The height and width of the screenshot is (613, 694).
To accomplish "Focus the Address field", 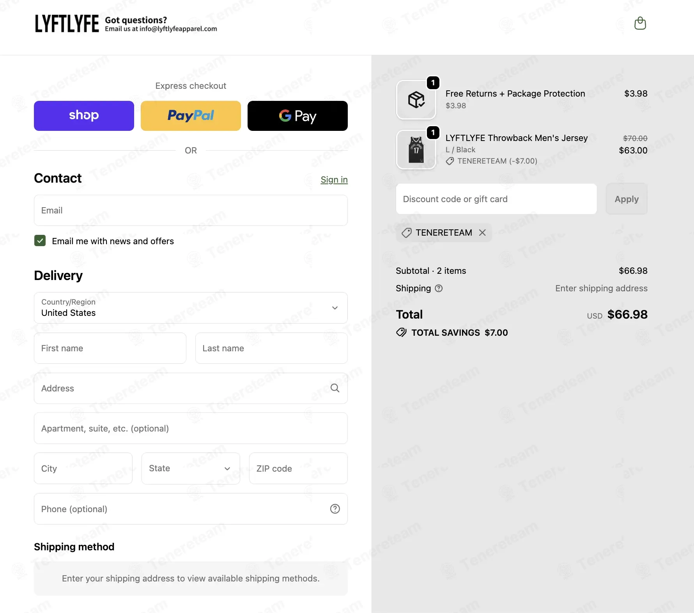I will click(191, 388).
